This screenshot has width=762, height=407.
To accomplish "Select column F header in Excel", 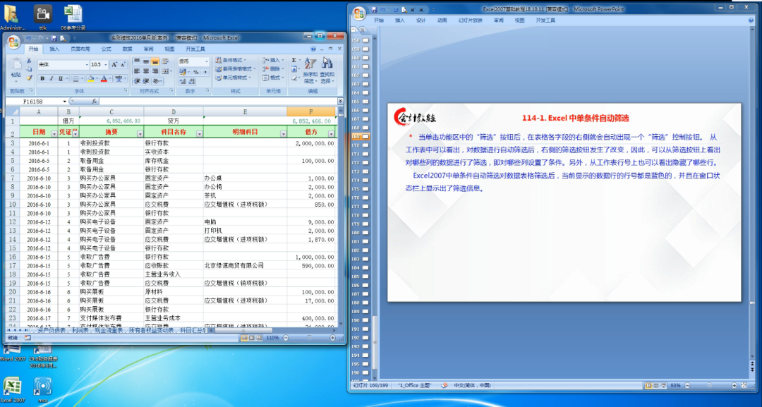I will pos(311,111).
